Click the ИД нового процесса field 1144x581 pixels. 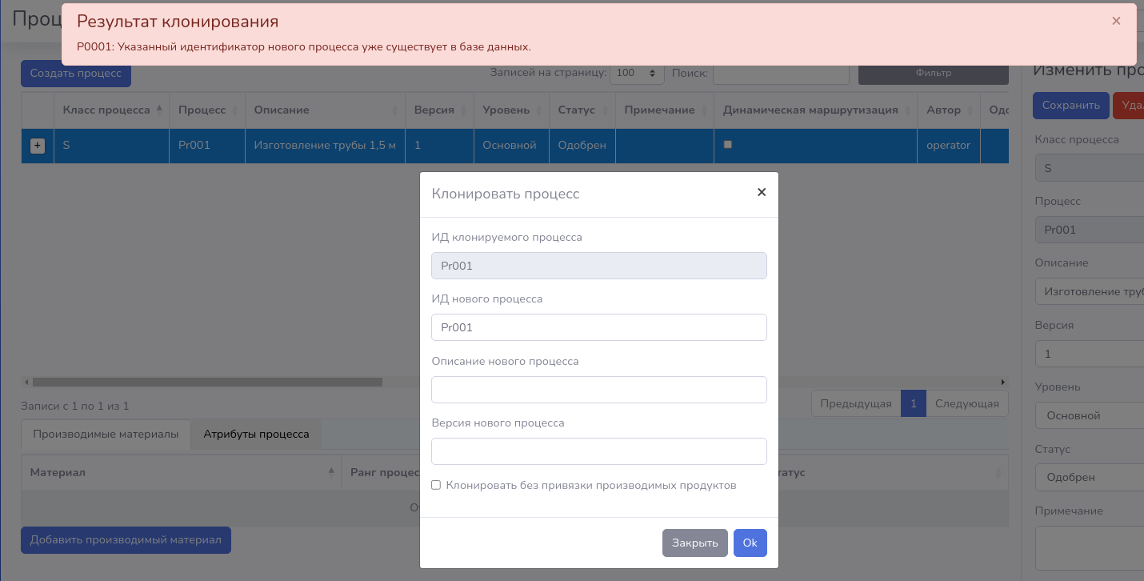tap(598, 327)
